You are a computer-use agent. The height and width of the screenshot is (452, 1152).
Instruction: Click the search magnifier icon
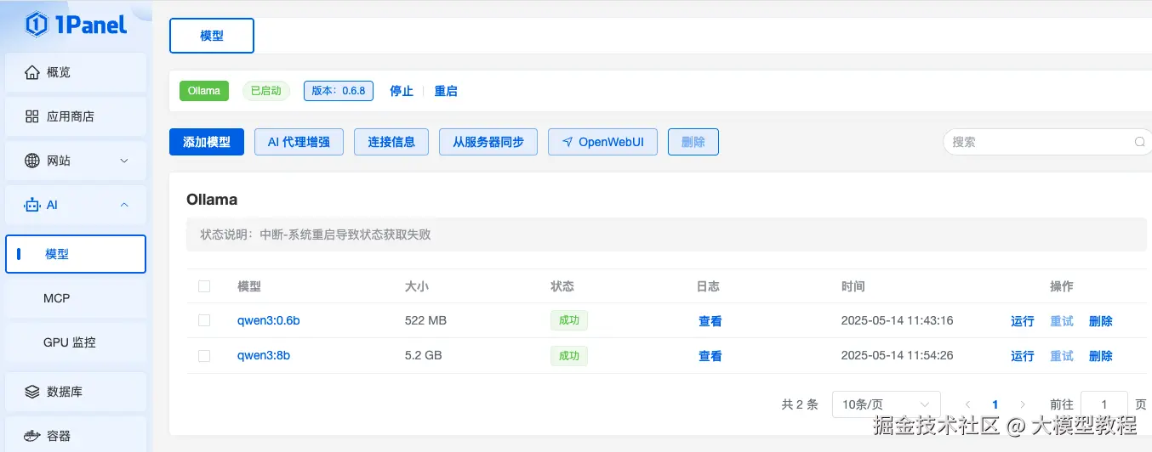1140,142
